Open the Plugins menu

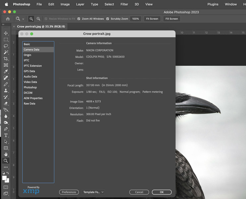click(213, 4)
